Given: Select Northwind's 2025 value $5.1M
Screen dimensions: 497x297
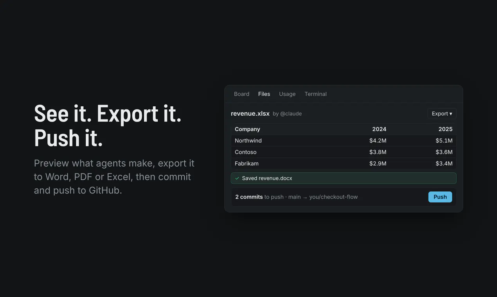Looking at the screenshot, I should coord(444,141).
